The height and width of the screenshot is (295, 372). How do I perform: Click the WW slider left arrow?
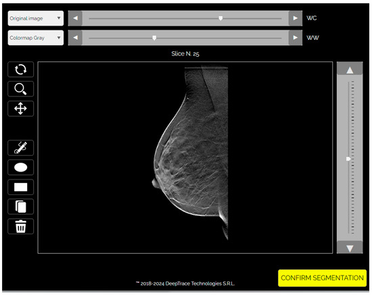[x=75, y=38]
